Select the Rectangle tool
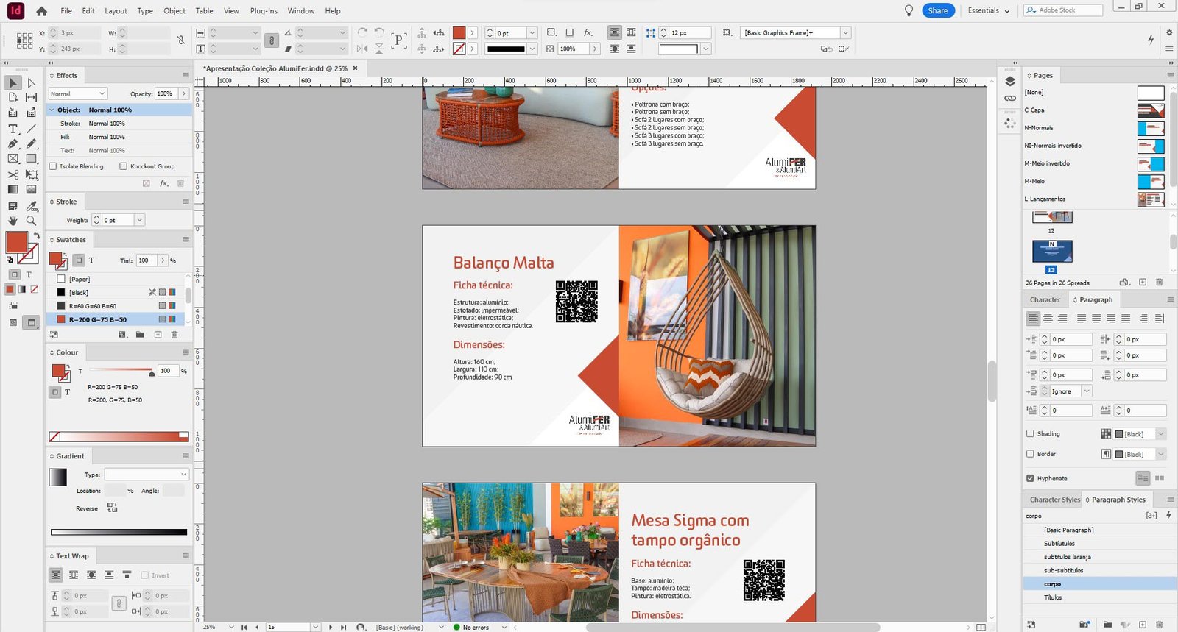 (31, 158)
